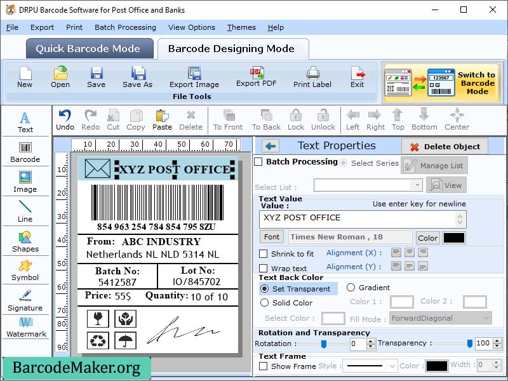Switch to Quick Barcode Mode tab

(89, 48)
